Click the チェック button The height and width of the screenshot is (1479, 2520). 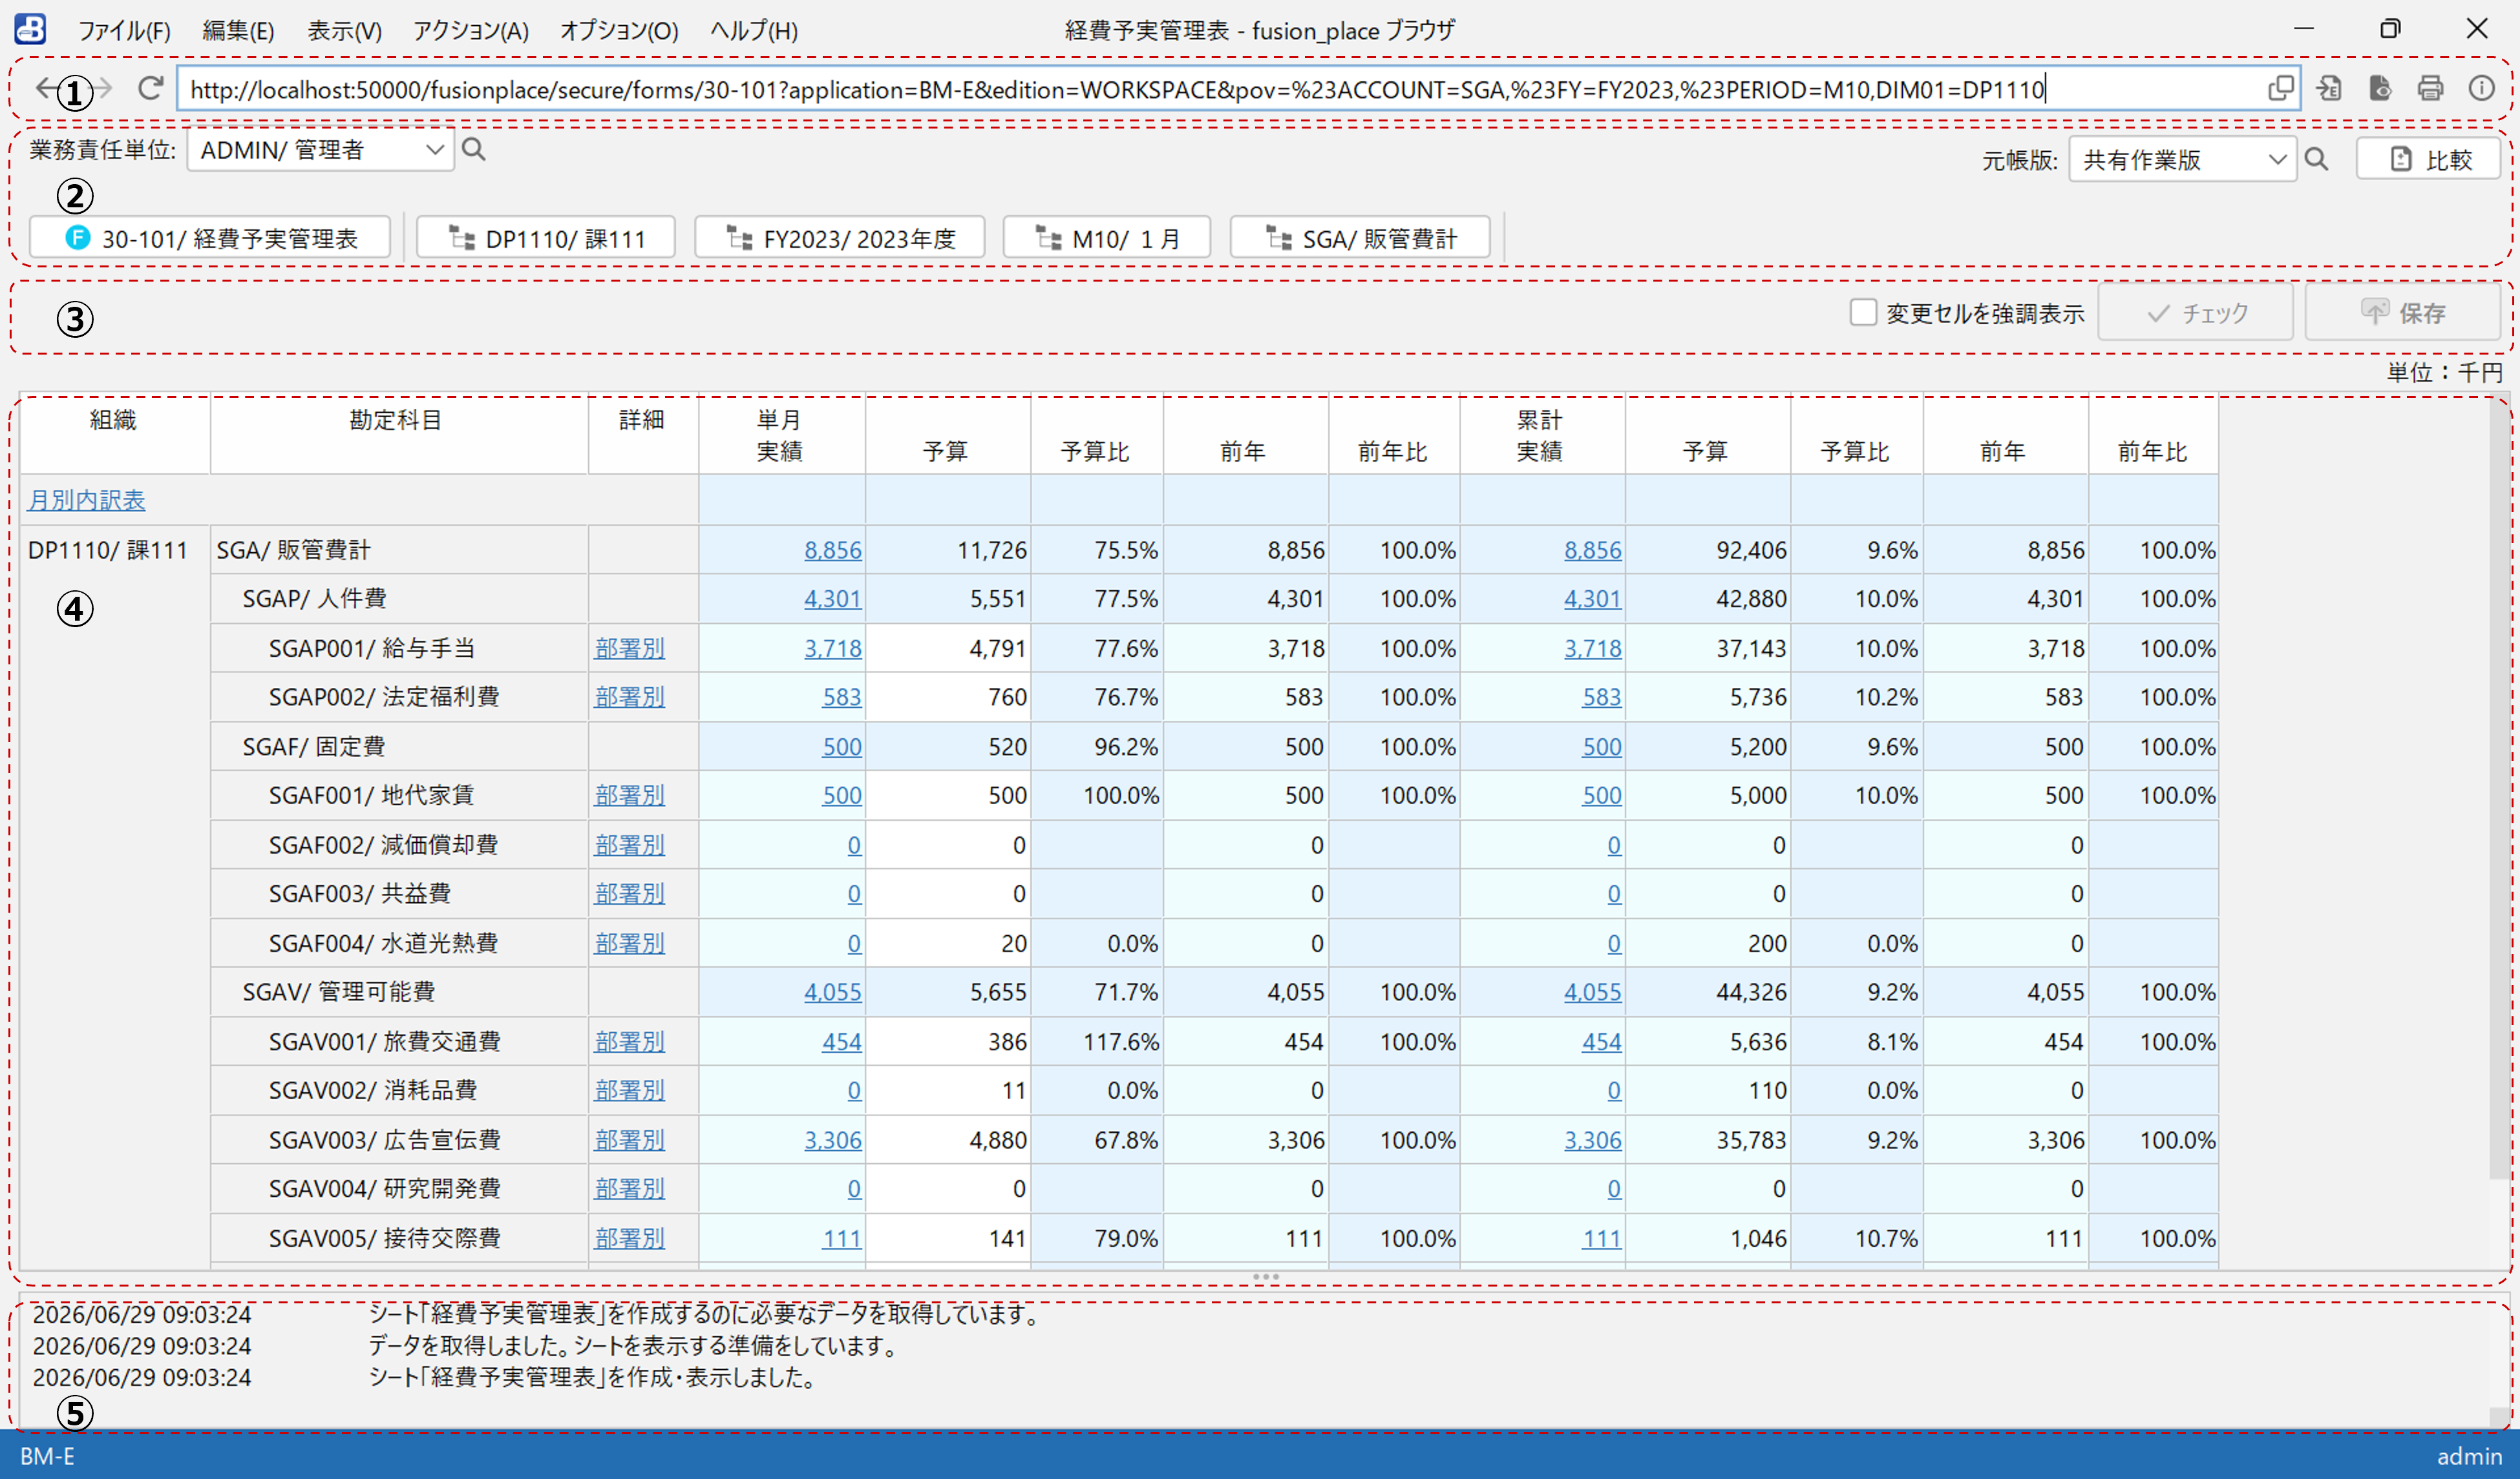click(2195, 313)
